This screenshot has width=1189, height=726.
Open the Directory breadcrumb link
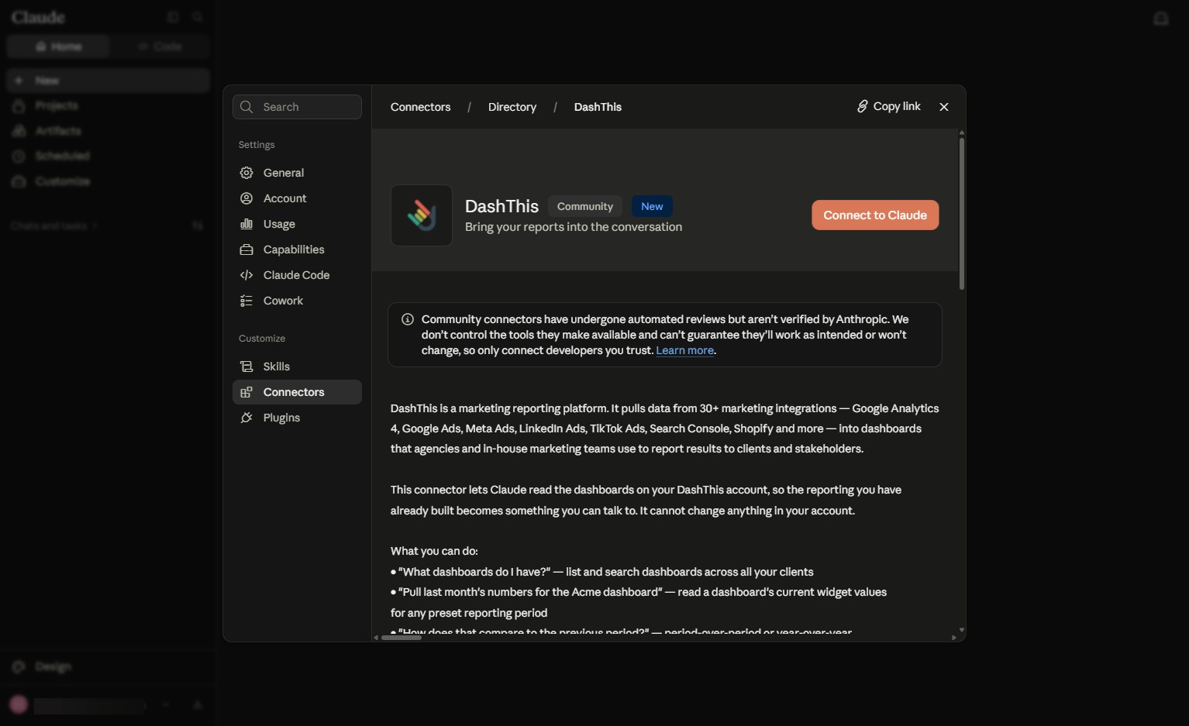[512, 107]
